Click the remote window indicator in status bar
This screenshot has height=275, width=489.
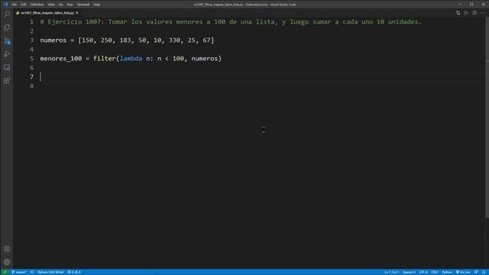pos(5,272)
